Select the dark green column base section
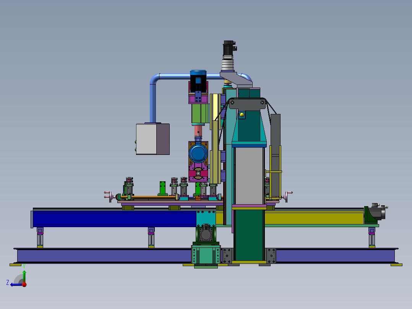 pos(249,235)
